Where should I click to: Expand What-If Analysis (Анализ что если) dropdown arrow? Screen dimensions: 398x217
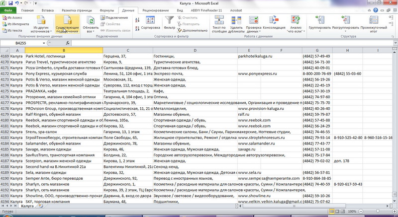304,31
